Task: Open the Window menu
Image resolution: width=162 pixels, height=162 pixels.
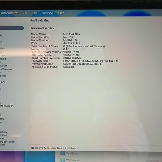Action: coord(48,13)
